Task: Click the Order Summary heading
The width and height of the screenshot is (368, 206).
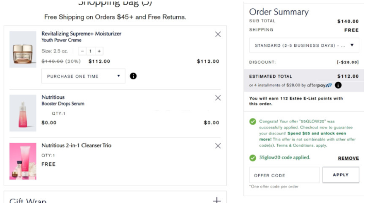Action: click(x=279, y=12)
